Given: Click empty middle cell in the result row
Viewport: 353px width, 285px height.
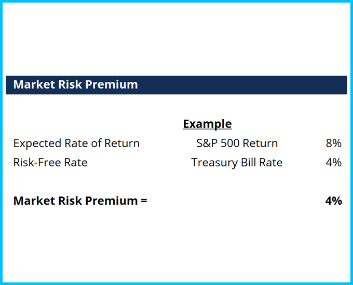Looking at the screenshot, I should [x=237, y=201].
